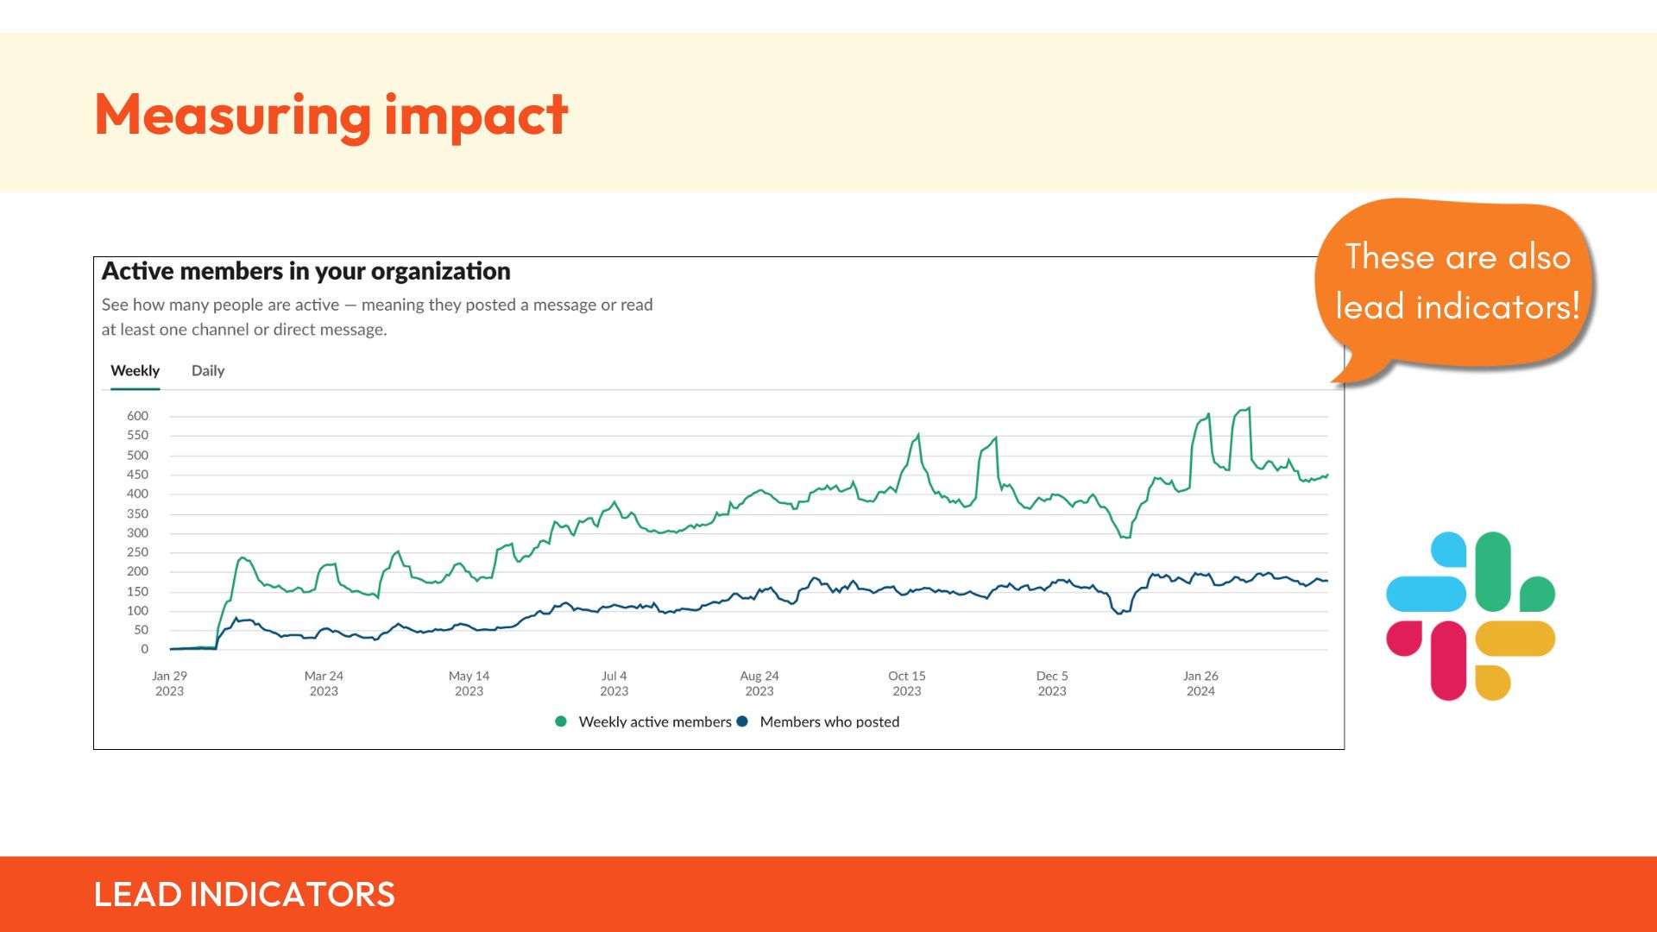Click the Jan 26 2024 axis label
Image resolution: width=1657 pixels, height=932 pixels.
[1200, 683]
